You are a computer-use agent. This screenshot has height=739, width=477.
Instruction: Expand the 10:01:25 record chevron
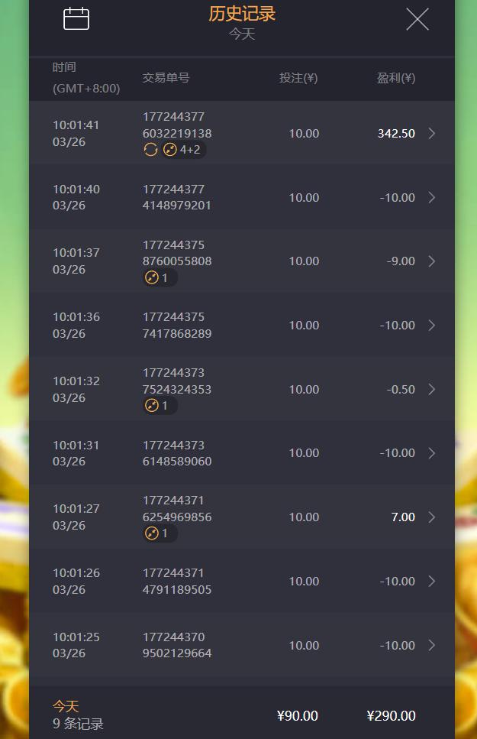[432, 645]
